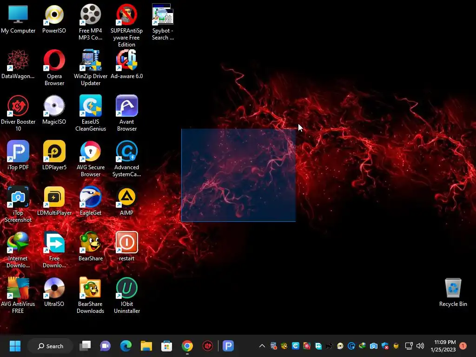Select AVG Secure Browser shortcut
This screenshot has width=476, height=357.
[x=91, y=159]
